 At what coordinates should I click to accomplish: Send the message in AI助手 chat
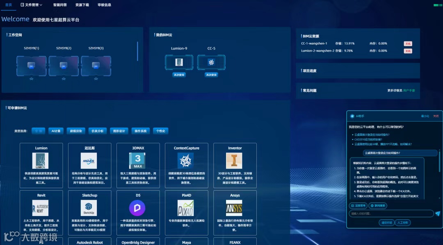pyautogui.click(x=438, y=214)
